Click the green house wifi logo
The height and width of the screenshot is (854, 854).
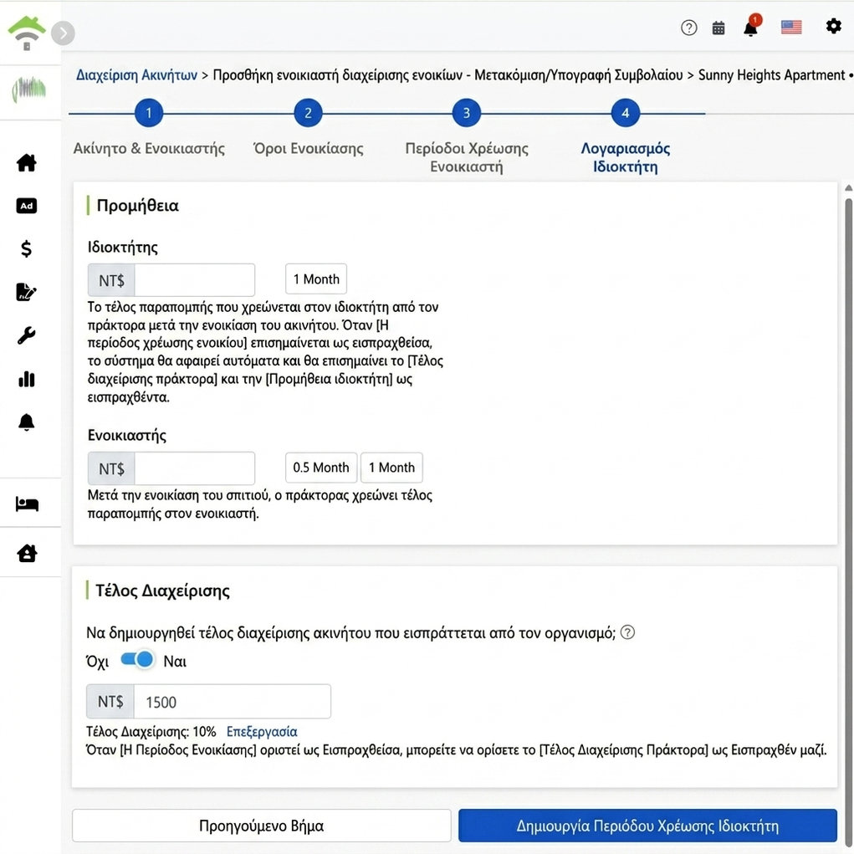pyautogui.click(x=27, y=33)
